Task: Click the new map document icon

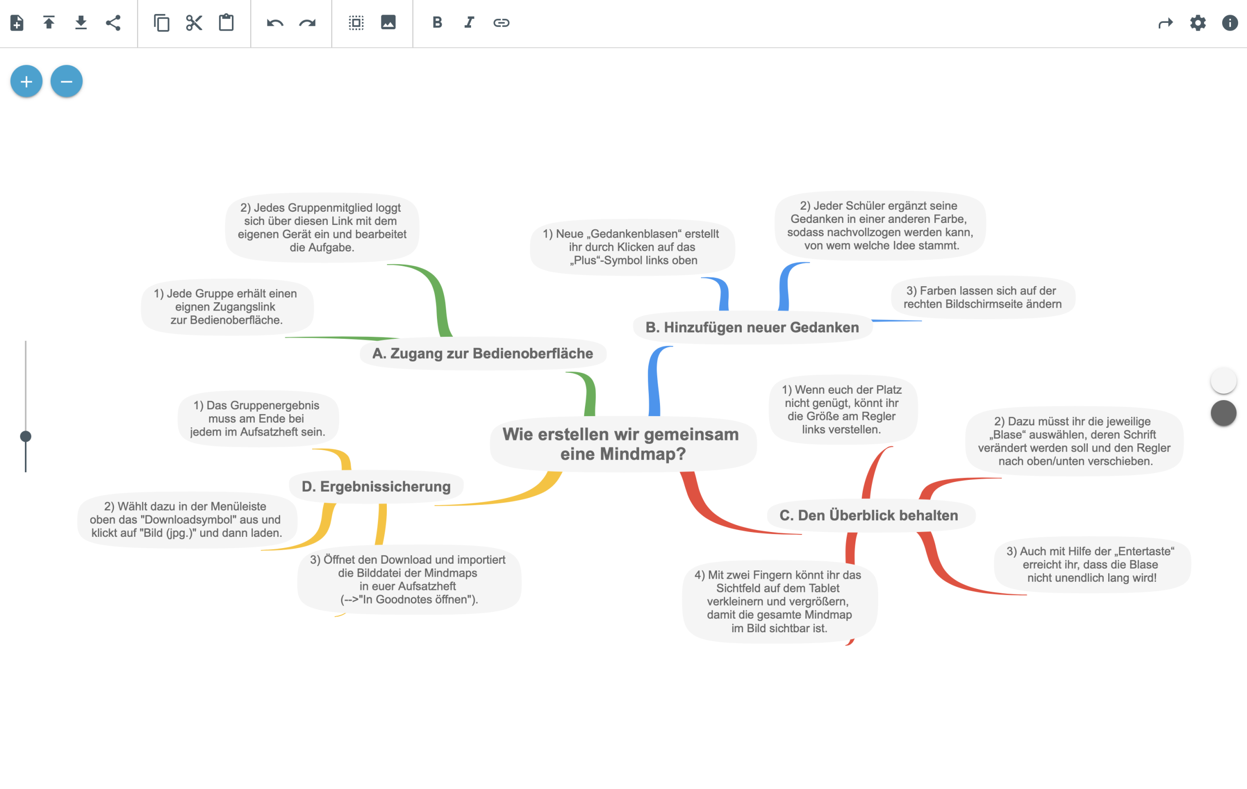Action: [x=17, y=23]
